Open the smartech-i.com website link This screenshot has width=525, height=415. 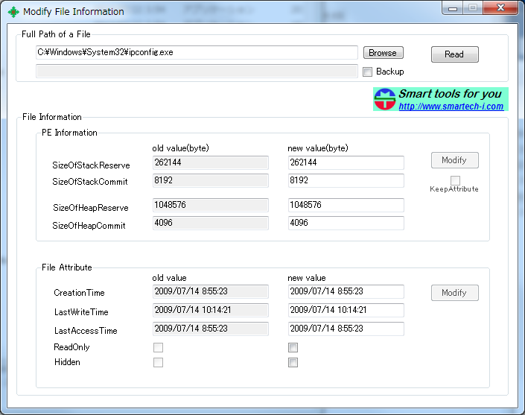[451, 107]
